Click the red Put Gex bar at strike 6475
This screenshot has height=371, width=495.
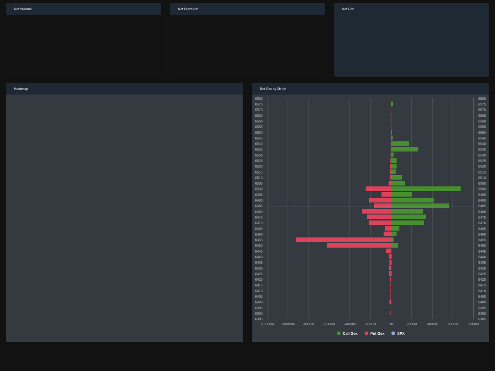click(379, 217)
